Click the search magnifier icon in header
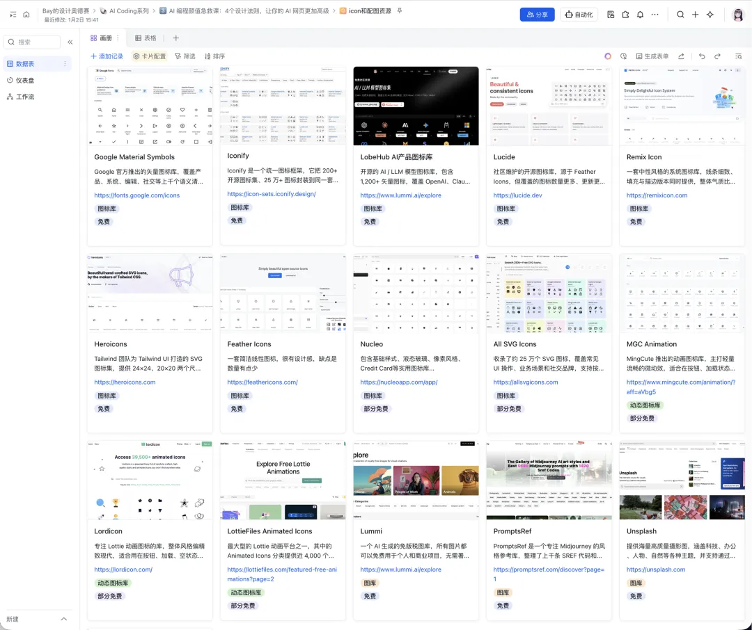Screen dimensions: 752x630 click(x=680, y=15)
